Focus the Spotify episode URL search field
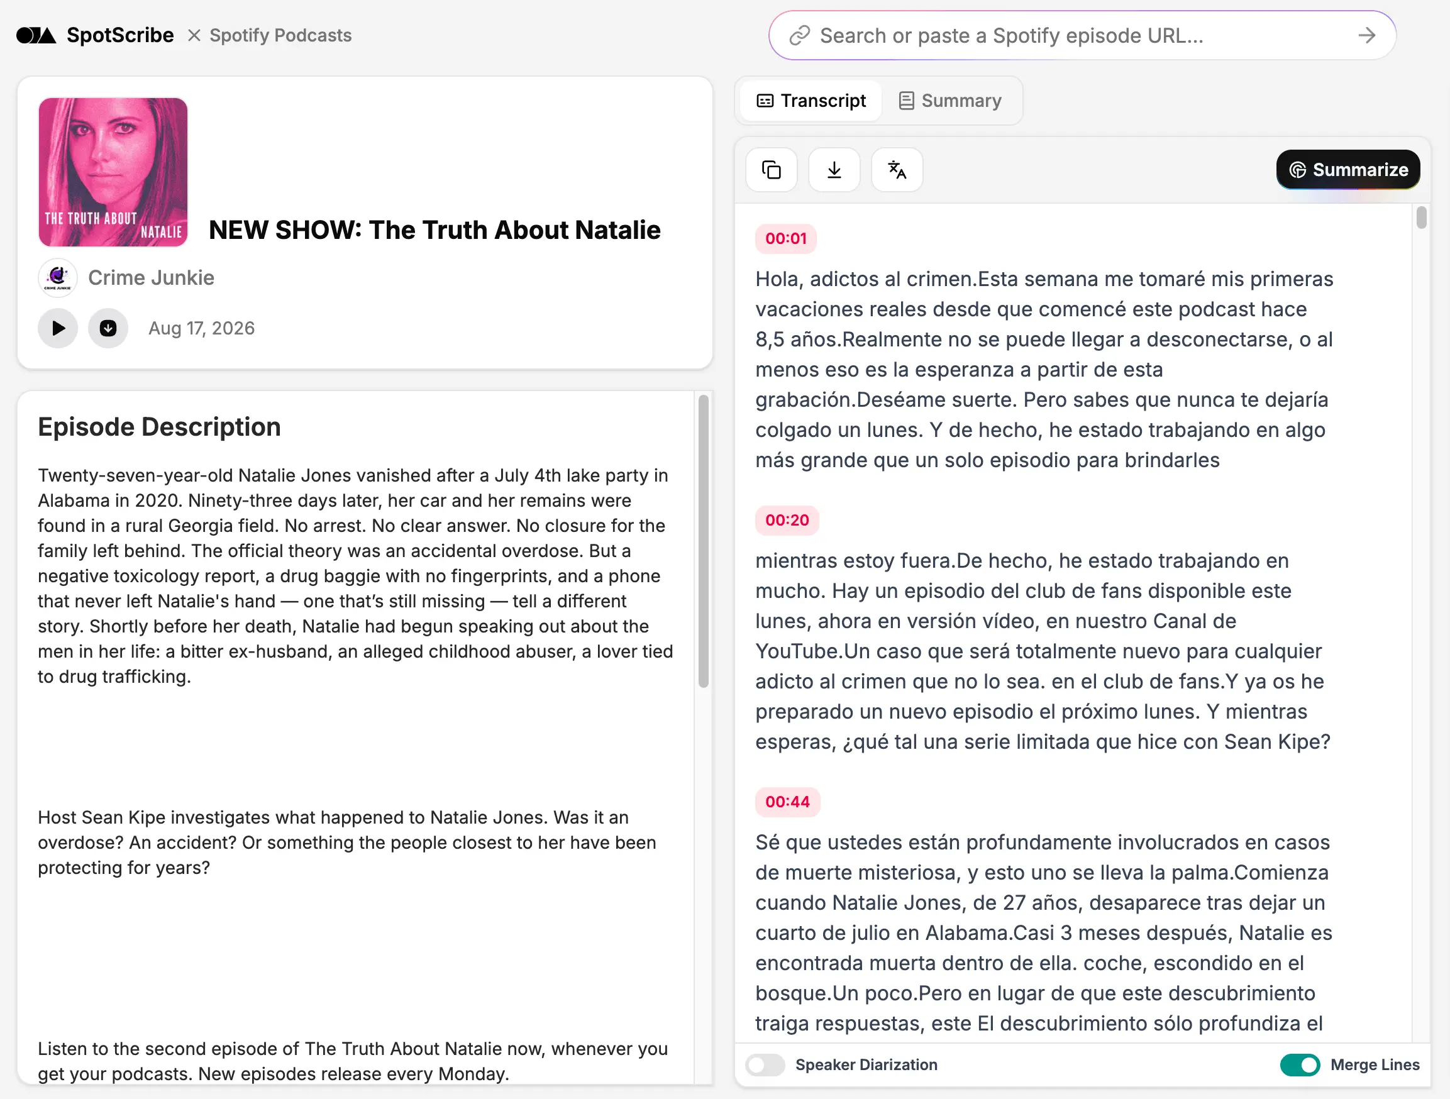 (x=1082, y=35)
